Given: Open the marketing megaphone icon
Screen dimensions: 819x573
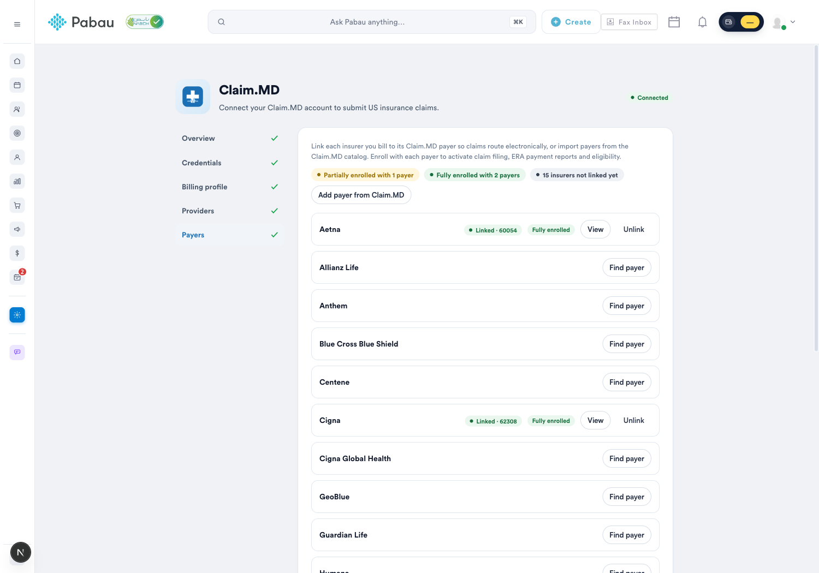Looking at the screenshot, I should pyautogui.click(x=17, y=229).
